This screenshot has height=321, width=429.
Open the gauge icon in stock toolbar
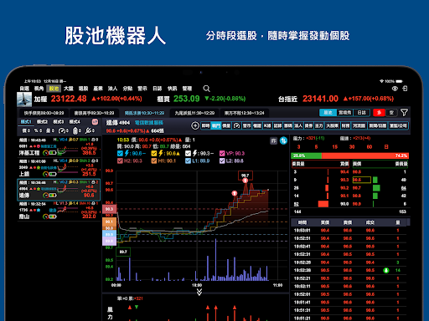[x=236, y=125]
